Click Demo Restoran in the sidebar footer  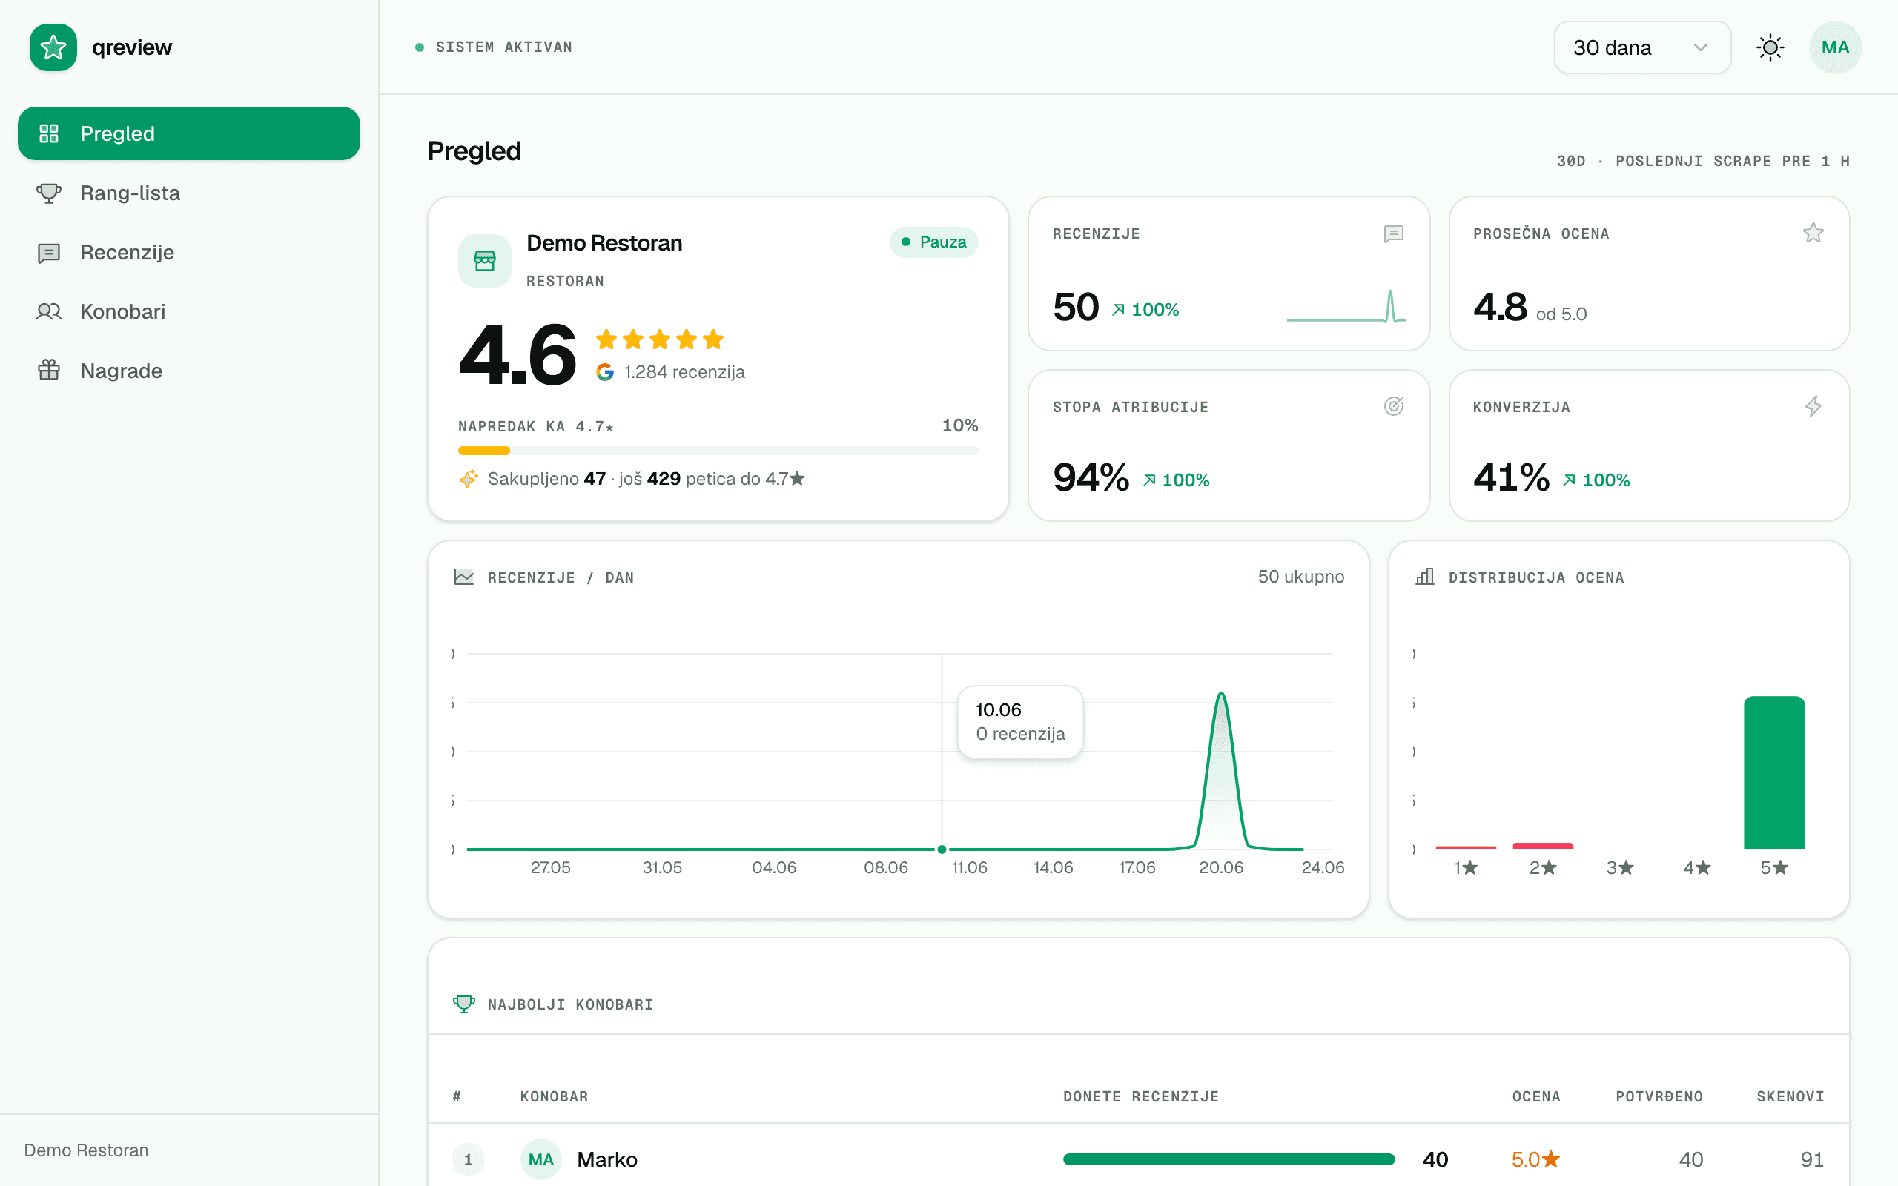pyautogui.click(x=86, y=1150)
